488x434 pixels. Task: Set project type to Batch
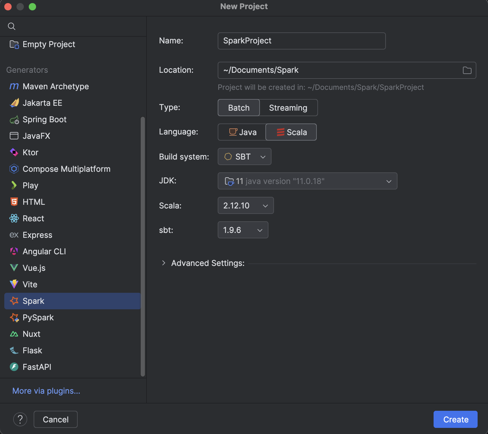[239, 108]
